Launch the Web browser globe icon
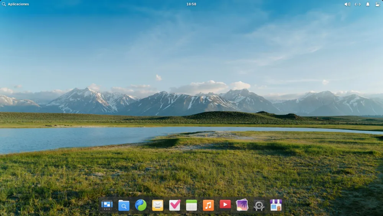383x216 pixels. (141, 205)
